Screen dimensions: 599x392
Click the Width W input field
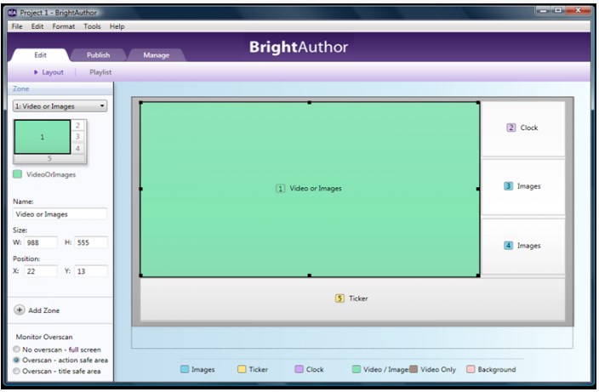pyautogui.click(x=41, y=242)
